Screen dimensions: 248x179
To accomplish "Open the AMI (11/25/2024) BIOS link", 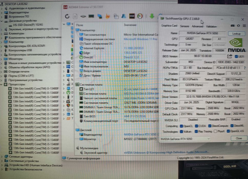I will 135,116.
